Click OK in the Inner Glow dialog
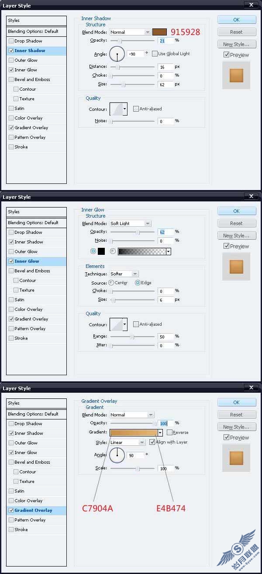Image resolution: width=262 pixels, height=574 pixels. [x=236, y=211]
